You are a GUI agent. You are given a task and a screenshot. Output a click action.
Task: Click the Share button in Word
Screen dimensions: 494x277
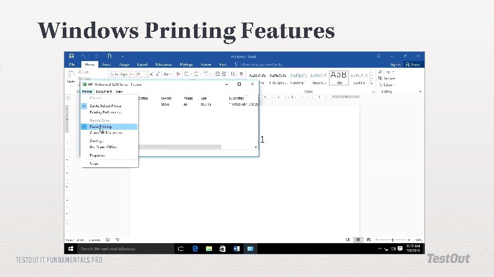tap(413, 65)
